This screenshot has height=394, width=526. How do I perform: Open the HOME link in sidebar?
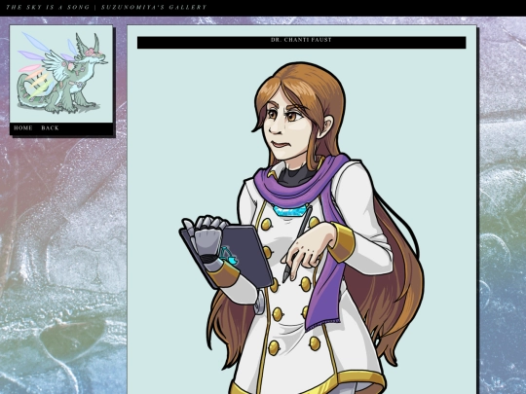point(23,128)
